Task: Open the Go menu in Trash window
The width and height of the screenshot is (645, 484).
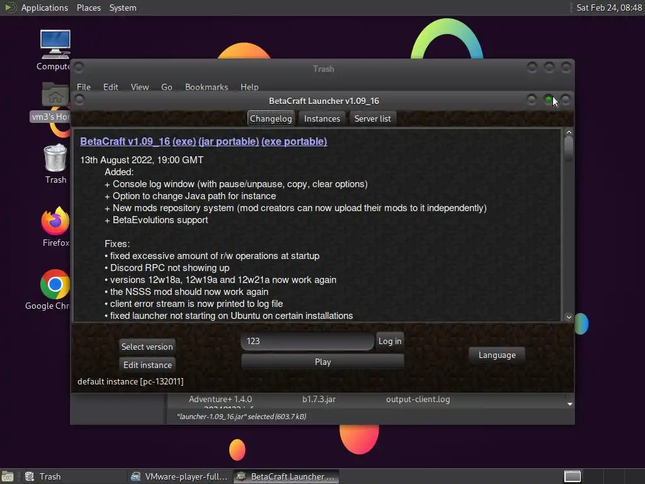Action: 166,87
